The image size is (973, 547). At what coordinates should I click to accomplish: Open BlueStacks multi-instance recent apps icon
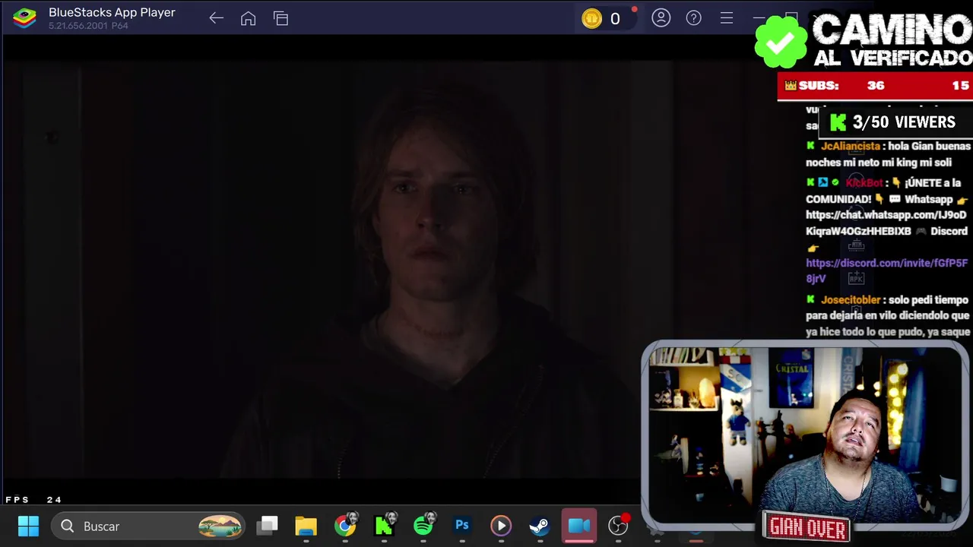point(280,18)
